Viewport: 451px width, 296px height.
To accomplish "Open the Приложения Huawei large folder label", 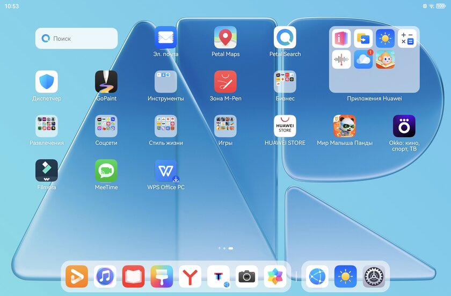I will coord(374,98).
